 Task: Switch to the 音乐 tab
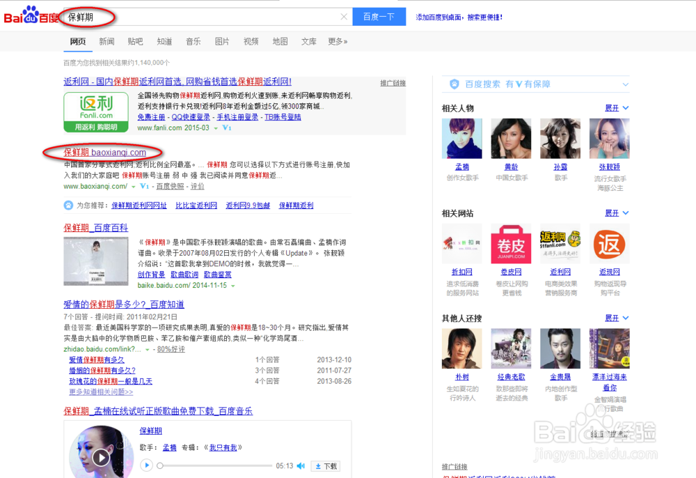[x=193, y=41]
